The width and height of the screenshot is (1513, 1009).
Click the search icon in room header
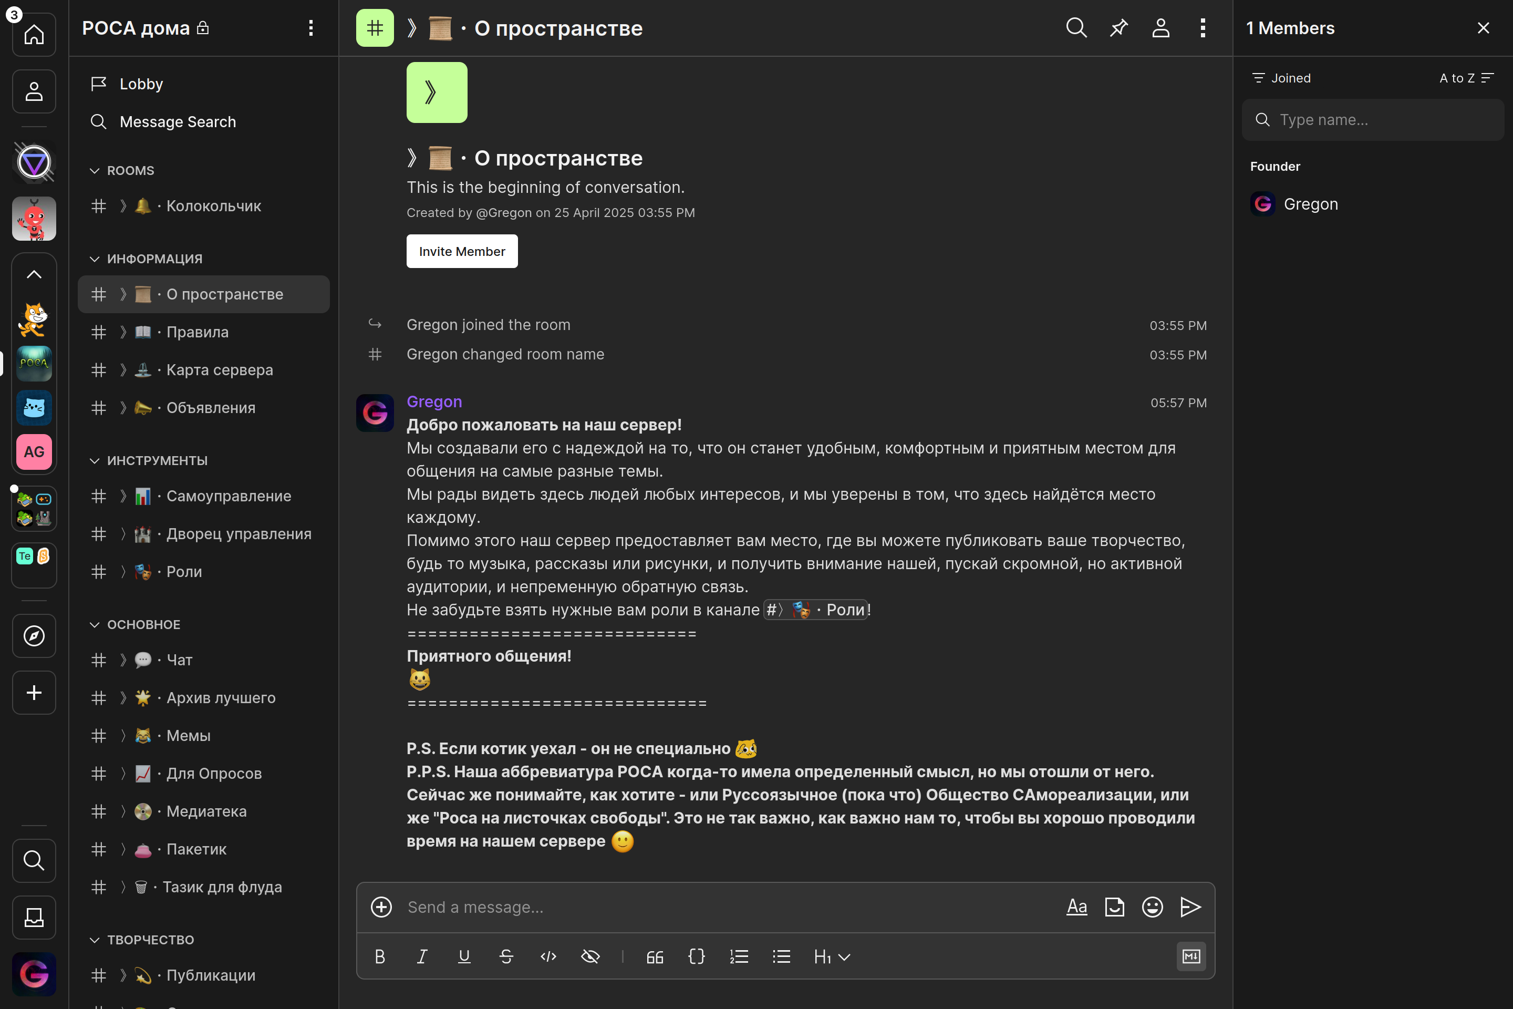pyautogui.click(x=1076, y=28)
